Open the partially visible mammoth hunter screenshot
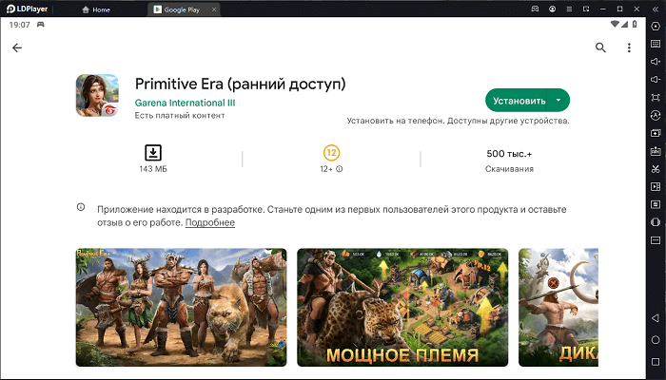The image size is (666, 380). click(x=558, y=308)
